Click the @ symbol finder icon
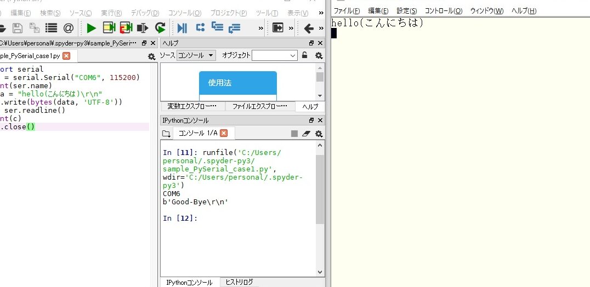This screenshot has height=287, width=590. [x=68, y=28]
